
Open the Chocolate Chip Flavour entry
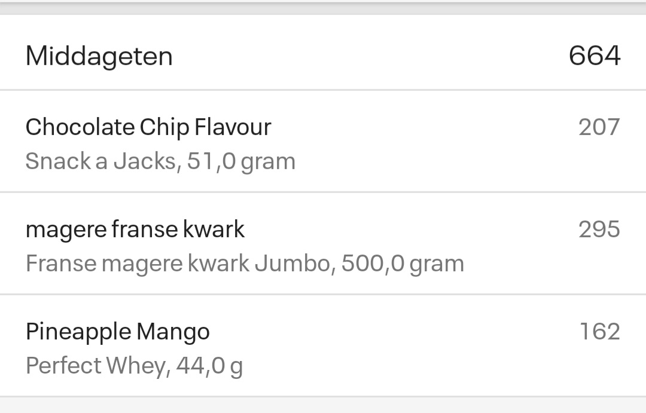(x=148, y=127)
